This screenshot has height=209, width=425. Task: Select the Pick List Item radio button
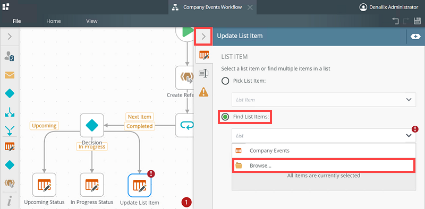(x=225, y=81)
